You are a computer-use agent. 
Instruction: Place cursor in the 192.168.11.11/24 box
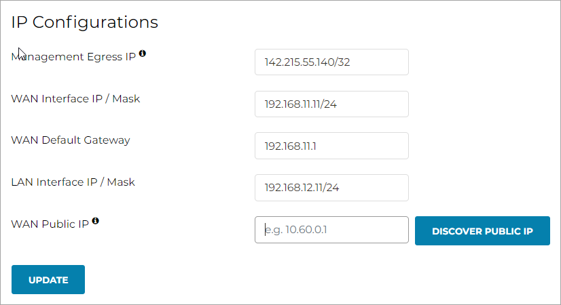331,104
